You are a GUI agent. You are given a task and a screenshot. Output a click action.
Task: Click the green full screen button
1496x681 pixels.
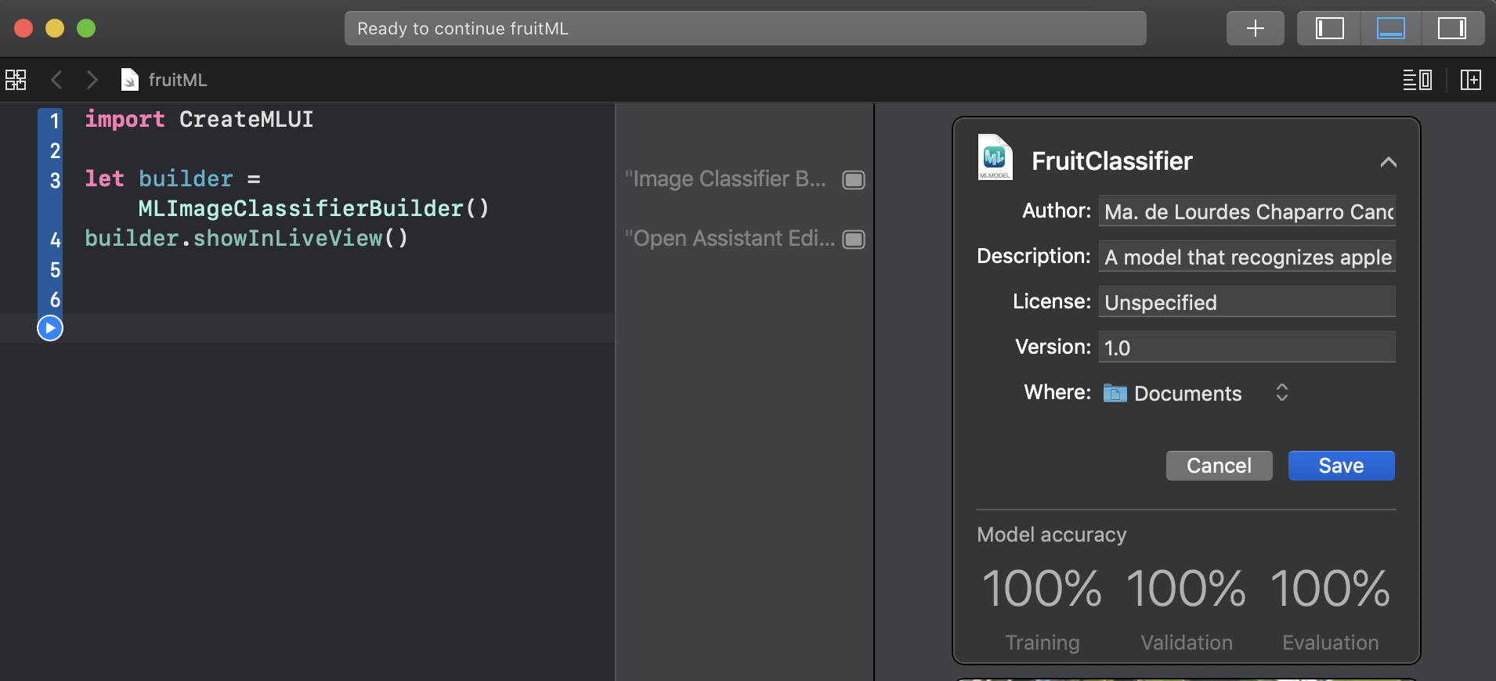click(x=86, y=28)
